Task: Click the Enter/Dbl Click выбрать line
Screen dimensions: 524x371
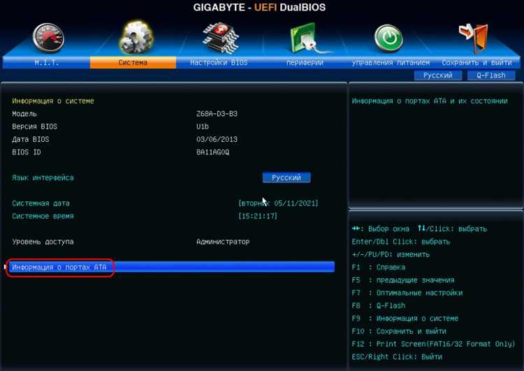Action: pos(401,242)
